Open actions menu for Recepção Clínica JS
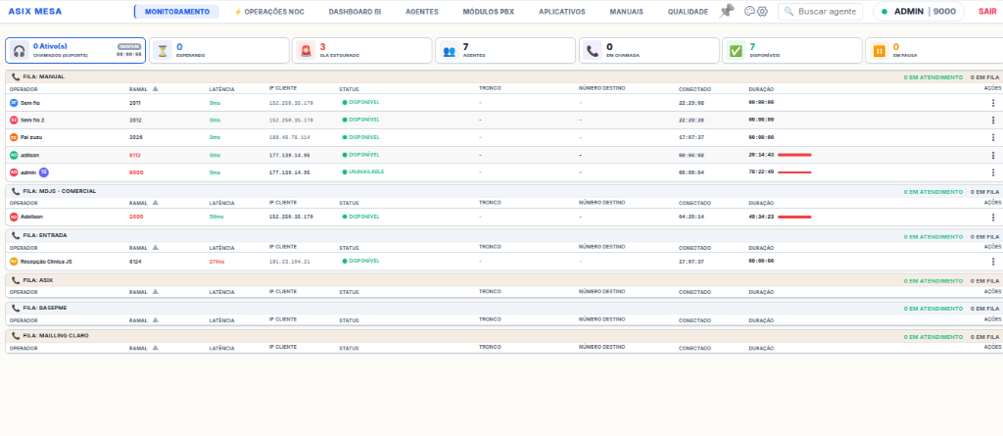This screenshot has height=436, width=1003. pyautogui.click(x=993, y=262)
